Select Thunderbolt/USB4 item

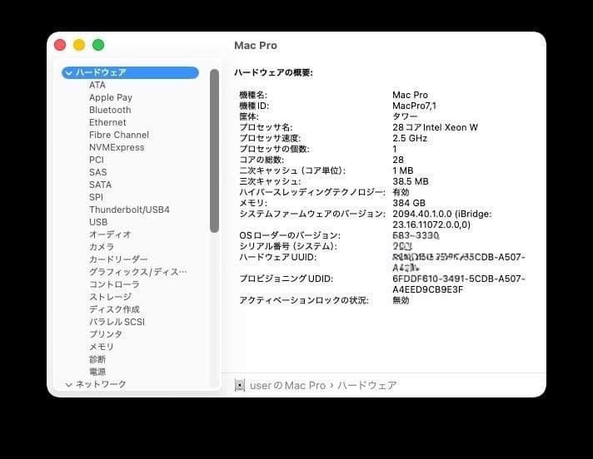point(129,210)
